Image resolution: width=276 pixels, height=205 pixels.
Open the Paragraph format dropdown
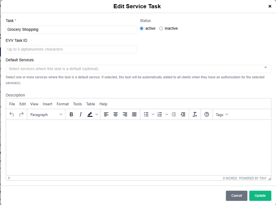[x=46, y=114]
